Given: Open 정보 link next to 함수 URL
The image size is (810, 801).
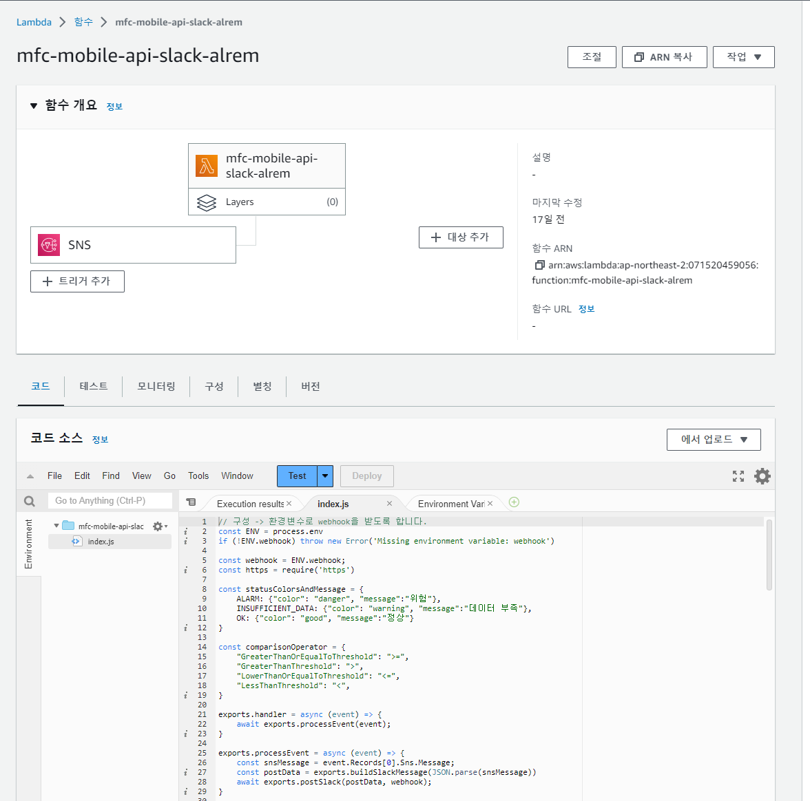Looking at the screenshot, I should [x=586, y=308].
